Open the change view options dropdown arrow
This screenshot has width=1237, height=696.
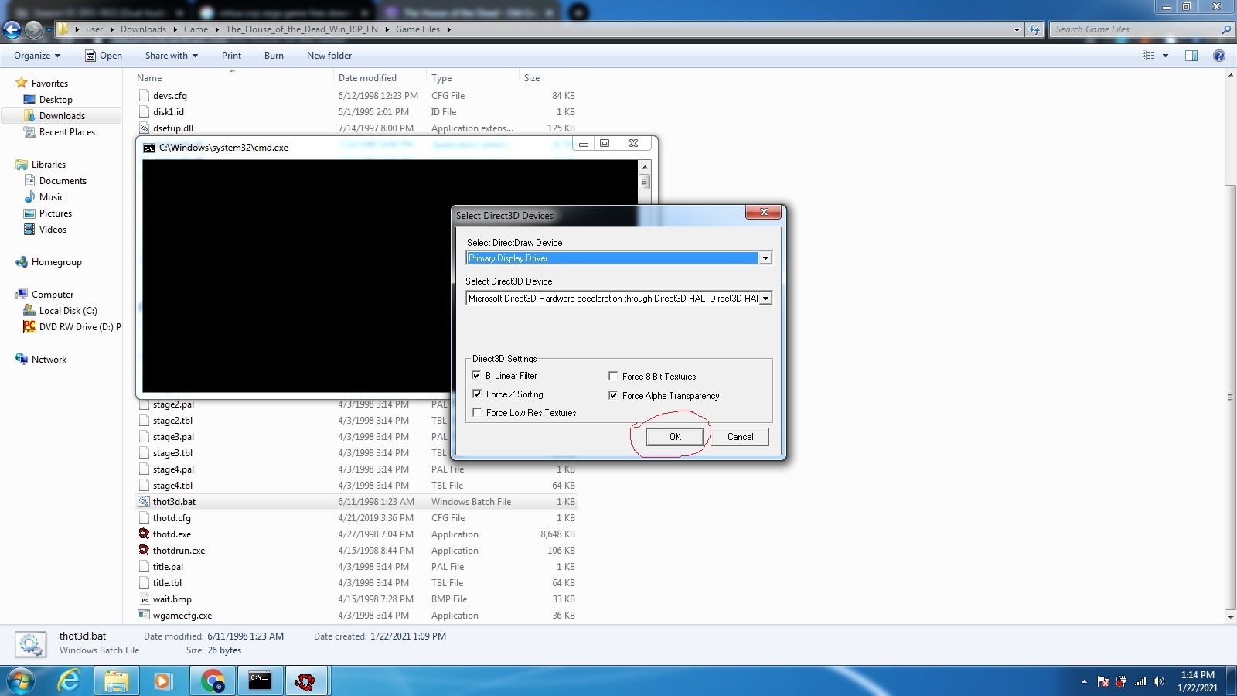[1165, 56]
